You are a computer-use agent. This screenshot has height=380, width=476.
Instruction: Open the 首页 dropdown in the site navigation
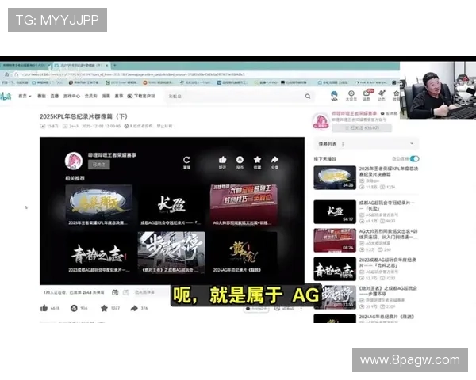25,96
